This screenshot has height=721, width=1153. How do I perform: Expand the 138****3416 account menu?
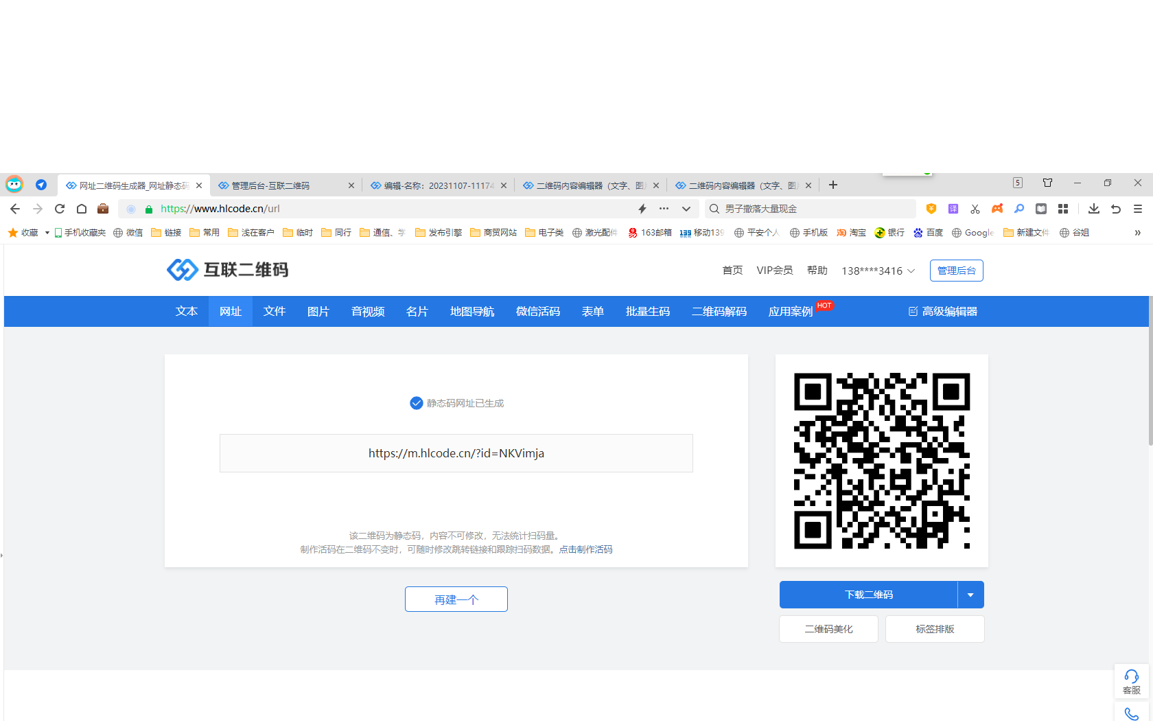coord(878,271)
